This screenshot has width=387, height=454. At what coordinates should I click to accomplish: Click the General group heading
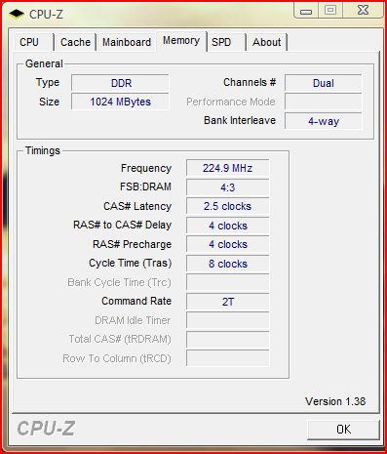(44, 63)
